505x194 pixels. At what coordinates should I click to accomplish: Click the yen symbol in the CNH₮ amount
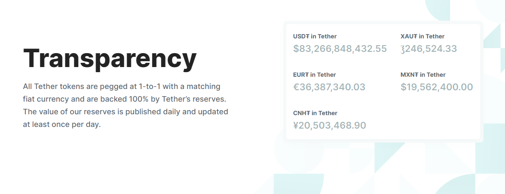(x=296, y=125)
